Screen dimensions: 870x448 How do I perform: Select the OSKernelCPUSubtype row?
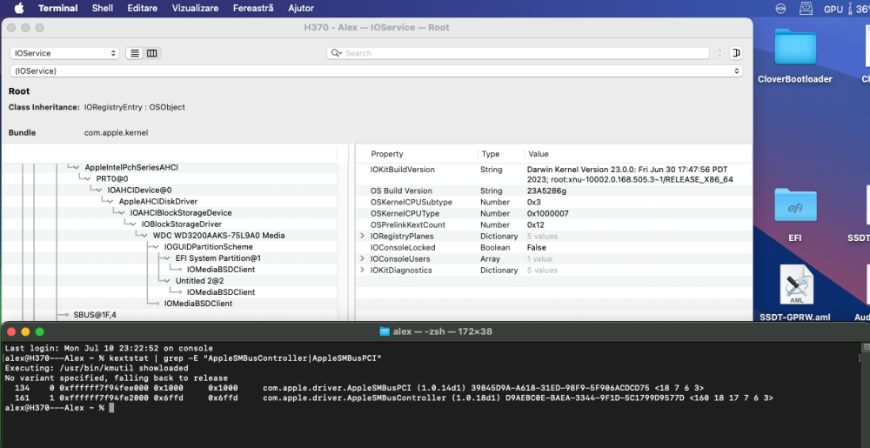point(553,203)
